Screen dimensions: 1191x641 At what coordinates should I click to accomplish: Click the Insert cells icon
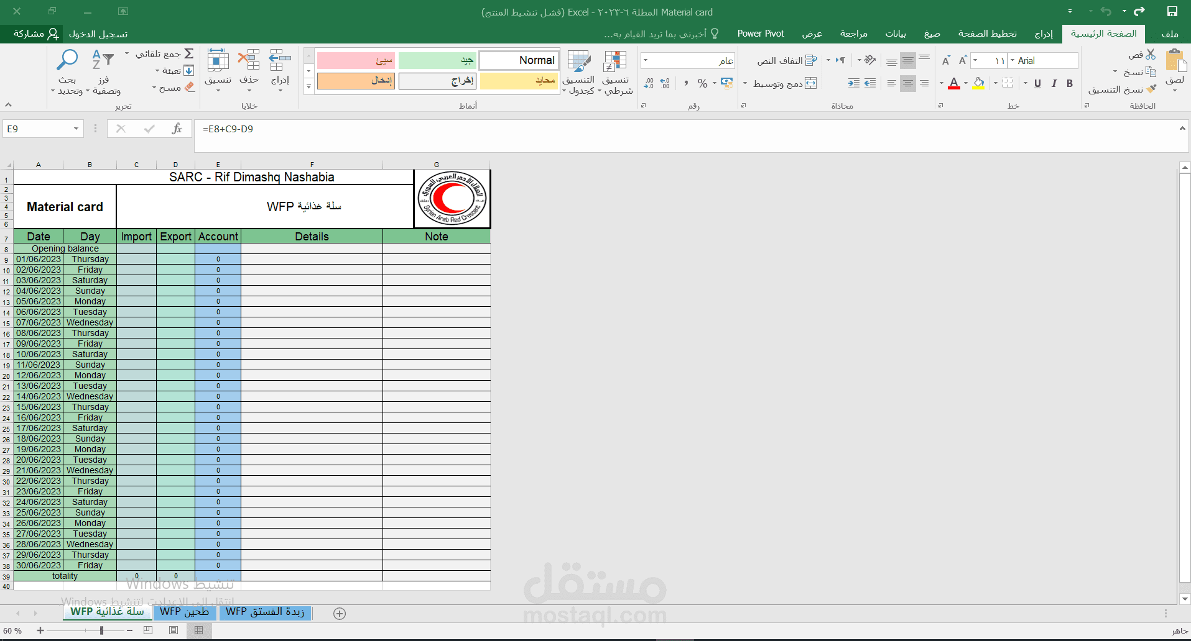(280, 61)
